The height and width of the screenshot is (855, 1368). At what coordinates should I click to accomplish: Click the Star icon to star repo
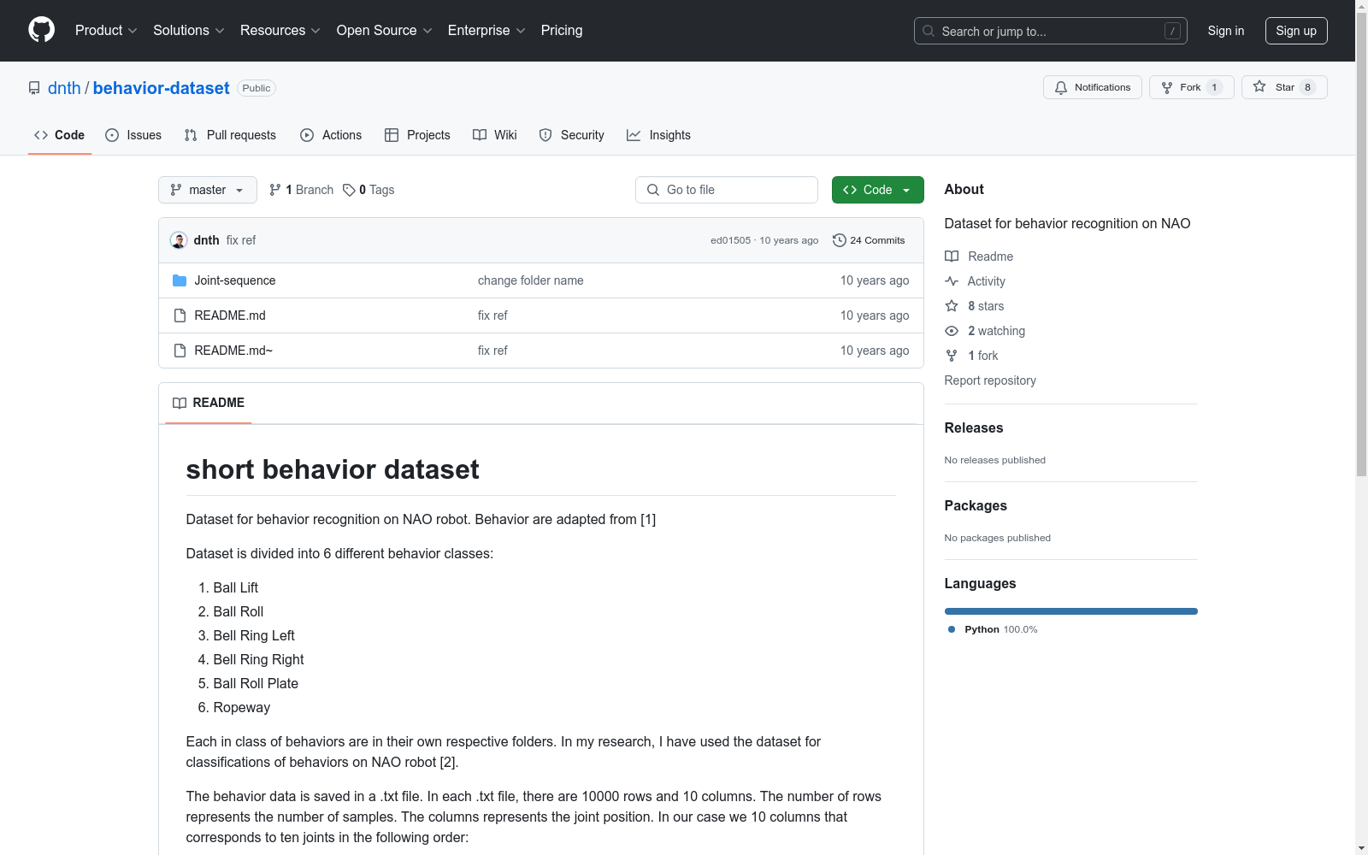tap(1259, 87)
